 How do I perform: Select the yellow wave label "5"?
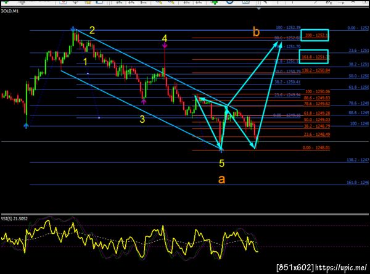[x=221, y=163]
